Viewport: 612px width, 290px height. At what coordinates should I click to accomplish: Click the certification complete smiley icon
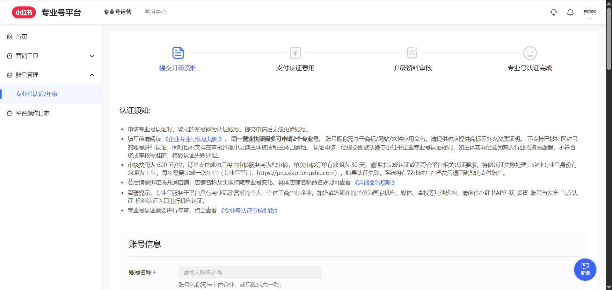click(530, 53)
